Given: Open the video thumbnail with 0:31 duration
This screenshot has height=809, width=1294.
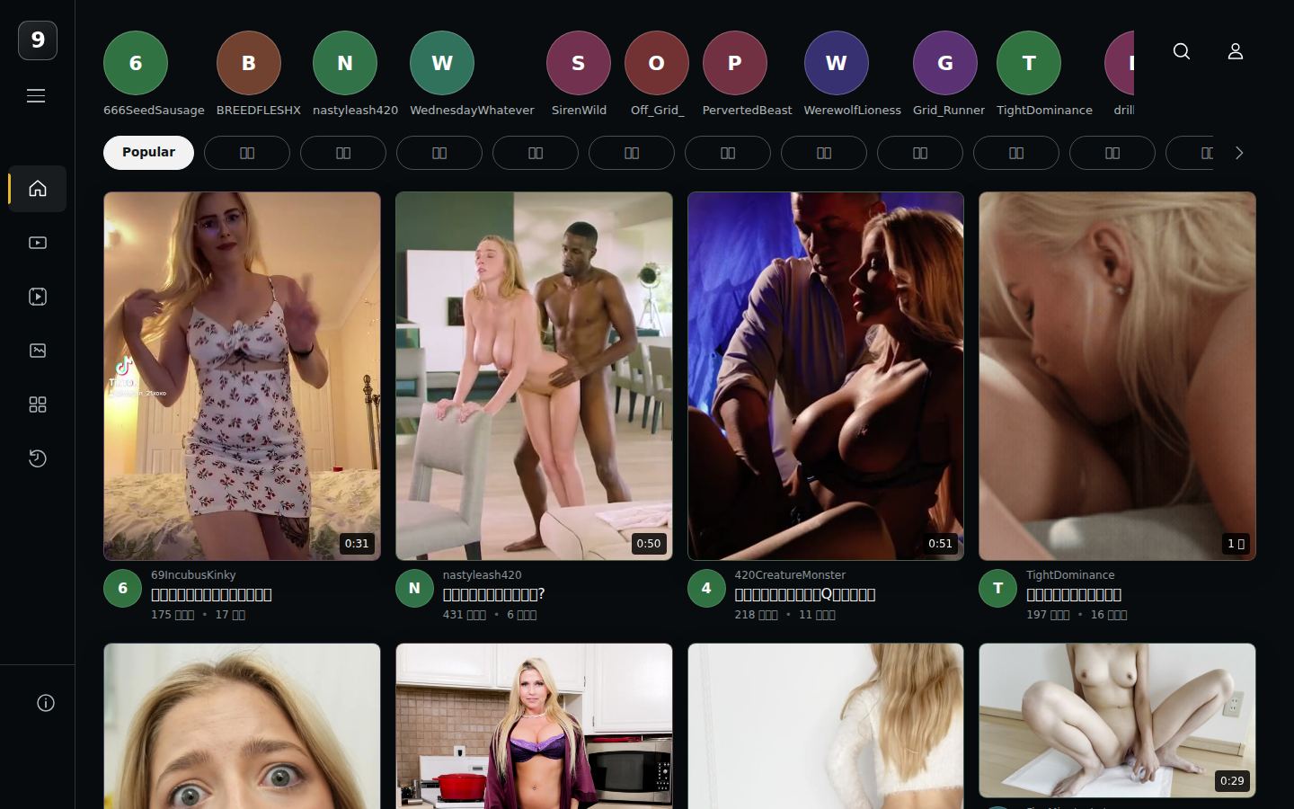Looking at the screenshot, I should [x=242, y=376].
